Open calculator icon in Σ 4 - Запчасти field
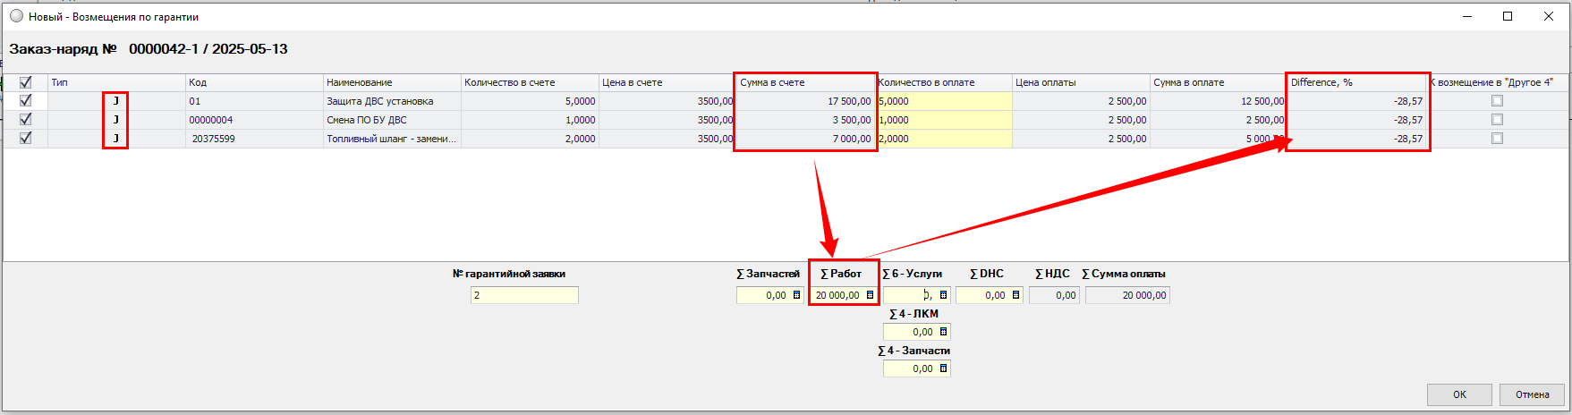1572x415 pixels. tap(943, 368)
